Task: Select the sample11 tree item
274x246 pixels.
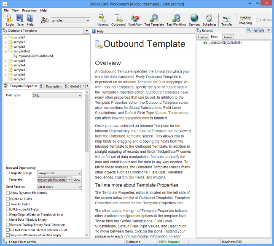Action: pos(20,42)
